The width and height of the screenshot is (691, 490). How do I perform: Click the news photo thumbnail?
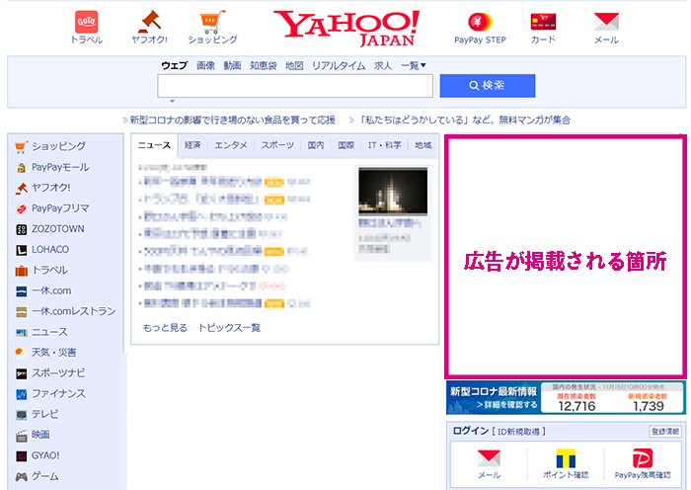(393, 191)
